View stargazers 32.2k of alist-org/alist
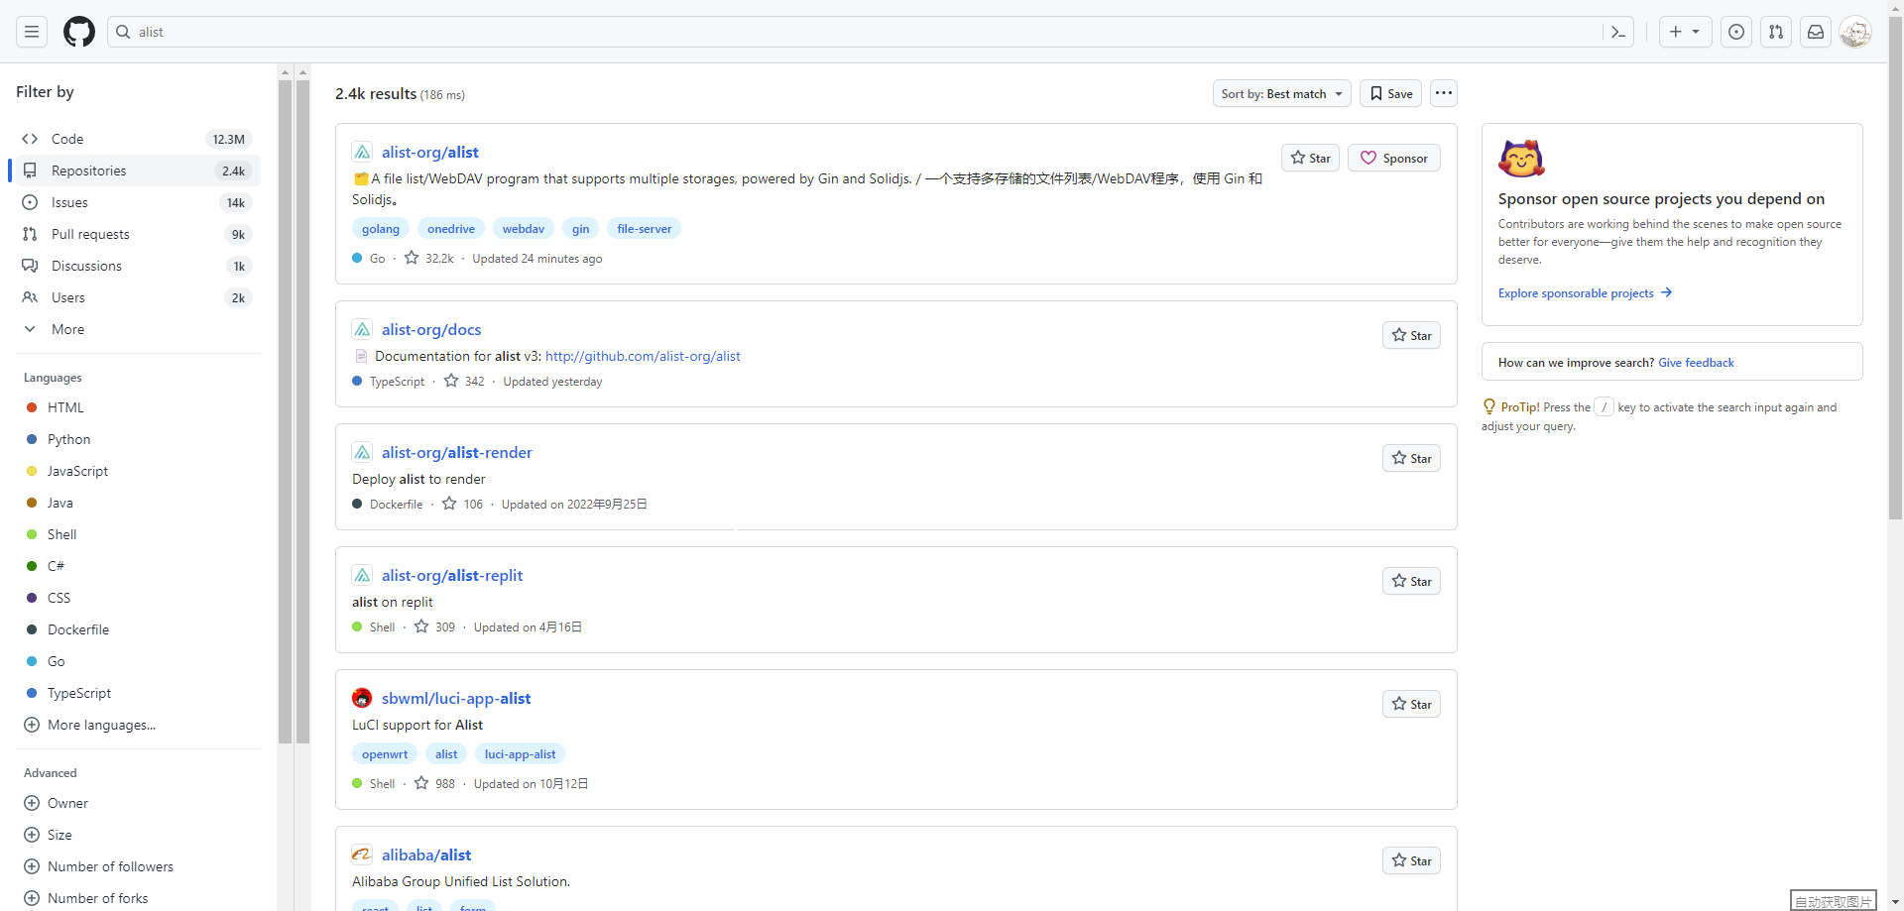Image resolution: width=1904 pixels, height=911 pixels. (429, 258)
